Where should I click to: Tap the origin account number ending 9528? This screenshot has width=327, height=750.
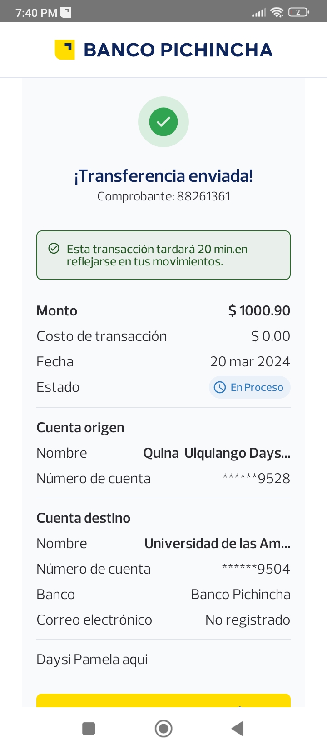pyautogui.click(x=256, y=479)
